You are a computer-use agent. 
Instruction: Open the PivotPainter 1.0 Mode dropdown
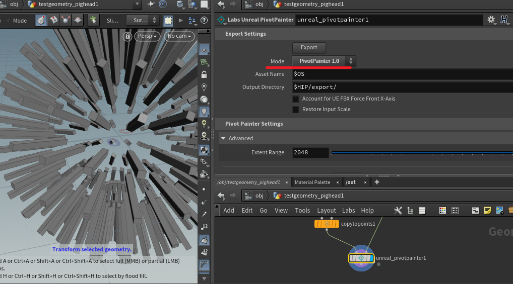pos(324,61)
